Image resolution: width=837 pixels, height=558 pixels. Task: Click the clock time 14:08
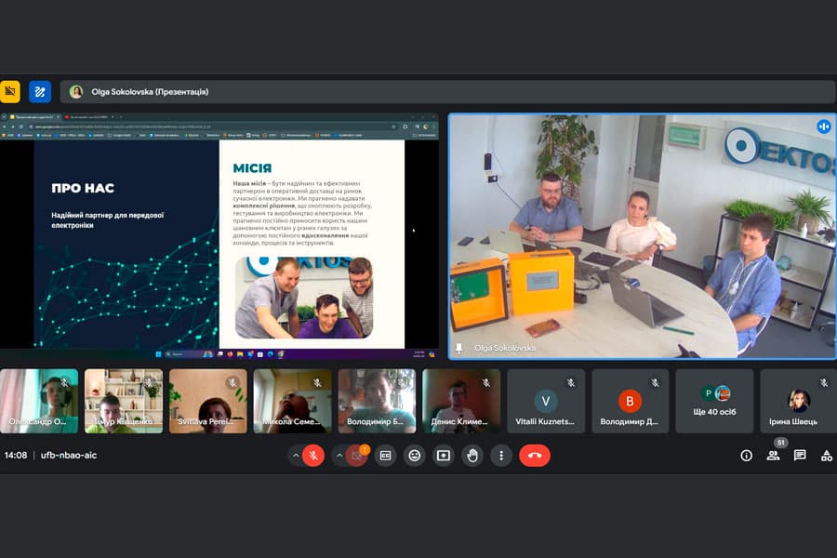click(x=16, y=456)
